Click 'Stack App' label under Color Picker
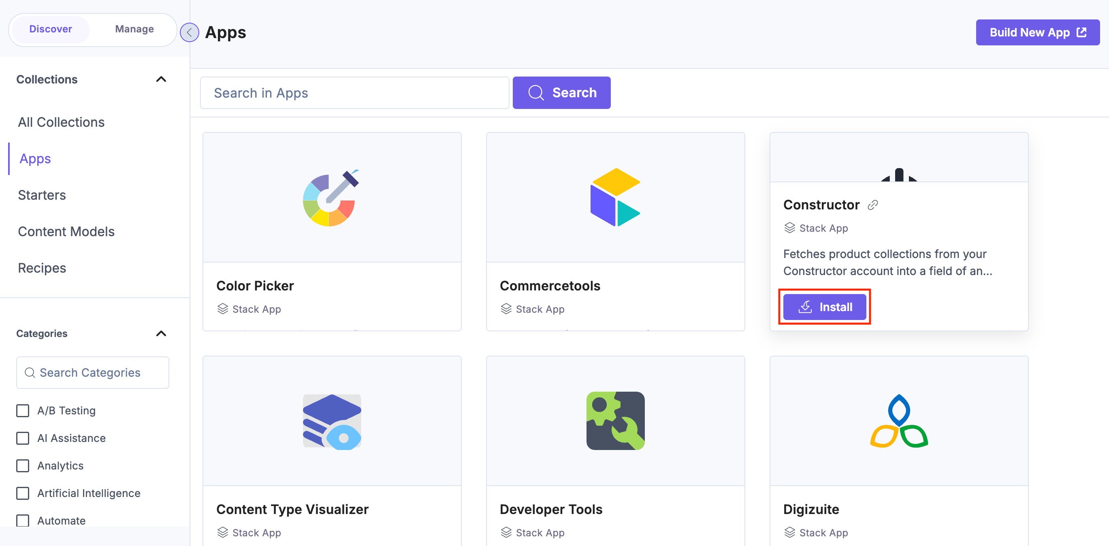Screen dimensions: 1109x546 256,309
